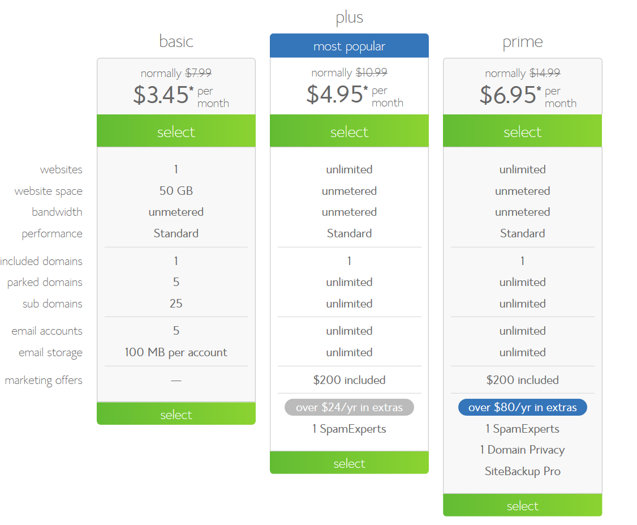Click 'marketing offers' row label

[44, 381]
